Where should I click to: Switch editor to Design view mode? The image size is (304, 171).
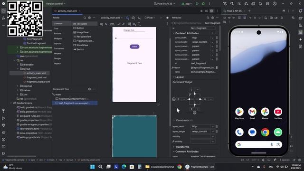[x=211, y=11]
